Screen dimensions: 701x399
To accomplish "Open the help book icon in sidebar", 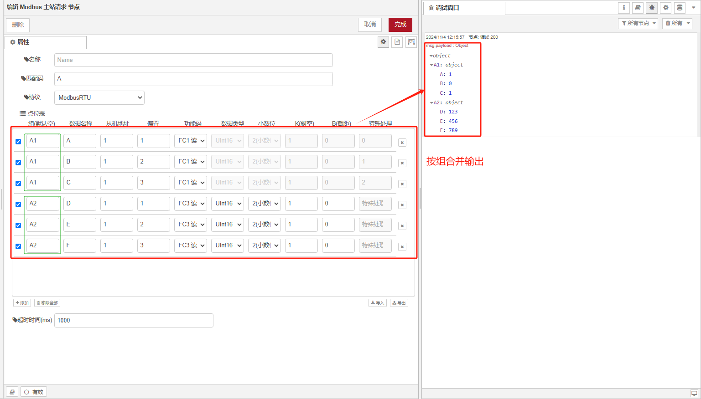I will (x=638, y=8).
